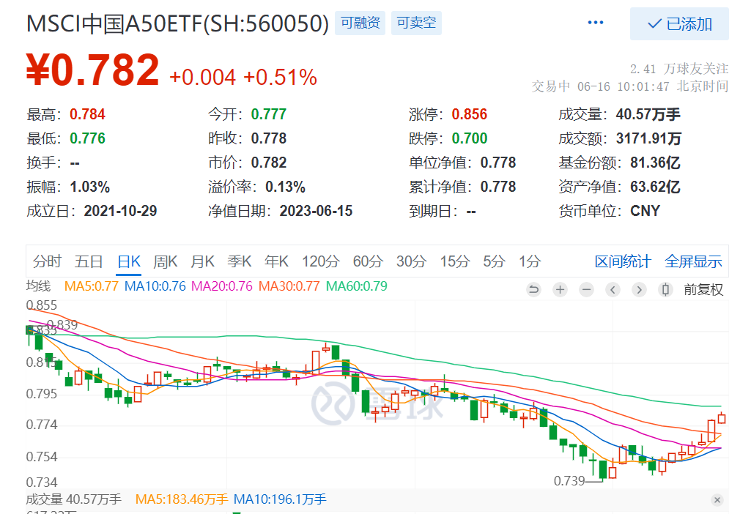
Task: Click the chart reset/undo arrow icon
Action: 533,289
